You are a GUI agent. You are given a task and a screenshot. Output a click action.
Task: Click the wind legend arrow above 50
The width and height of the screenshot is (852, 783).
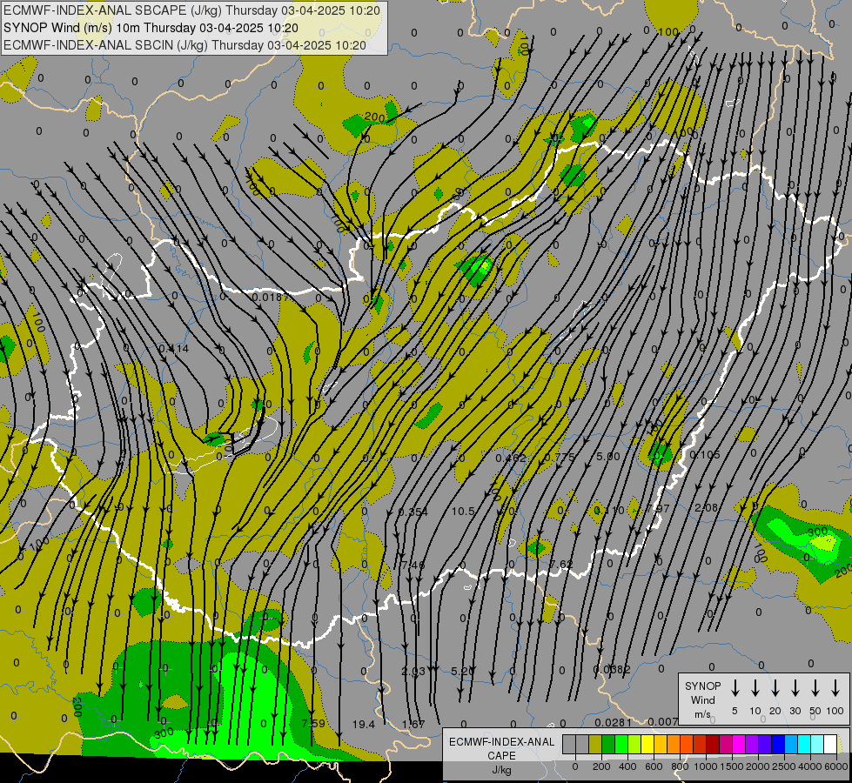tap(815, 688)
